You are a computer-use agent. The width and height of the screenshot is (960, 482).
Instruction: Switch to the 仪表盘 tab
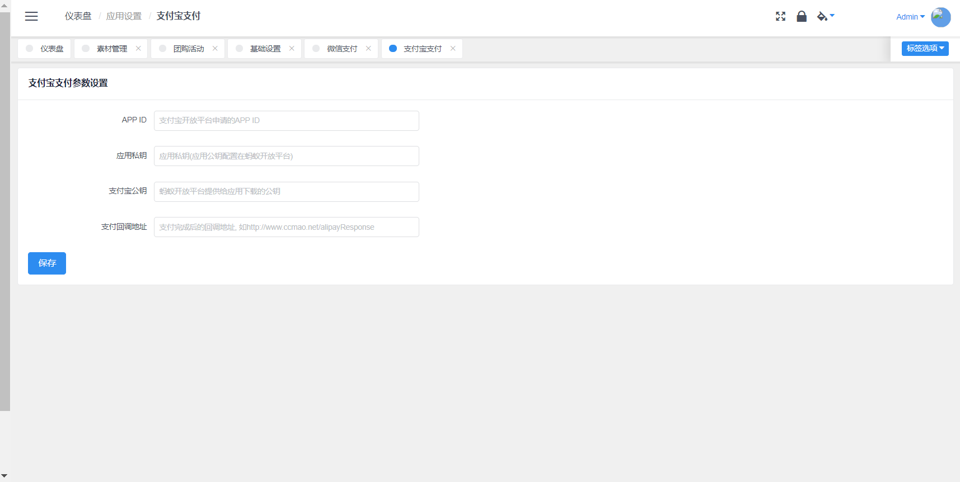pos(51,49)
